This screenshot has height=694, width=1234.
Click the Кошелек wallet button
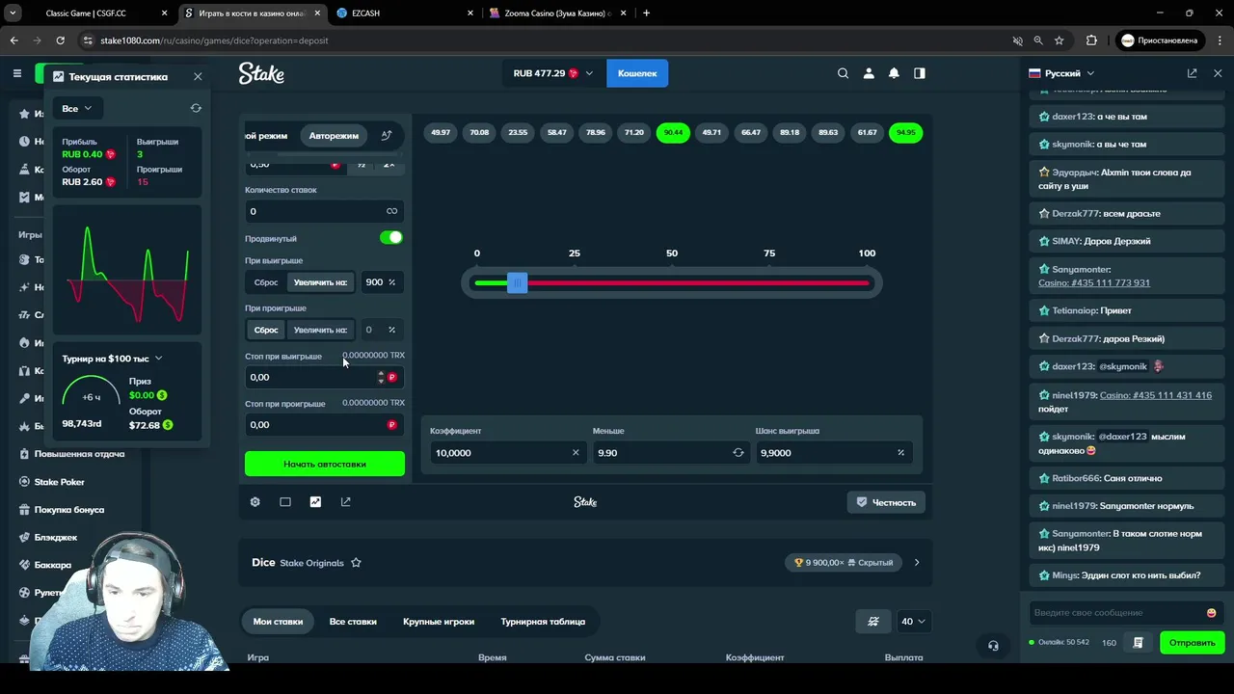click(x=637, y=73)
